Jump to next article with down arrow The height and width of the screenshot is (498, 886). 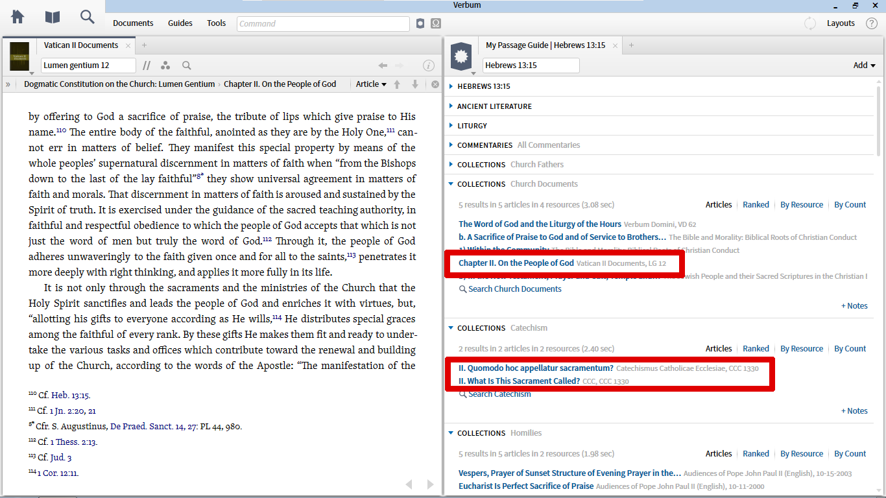pyautogui.click(x=415, y=84)
